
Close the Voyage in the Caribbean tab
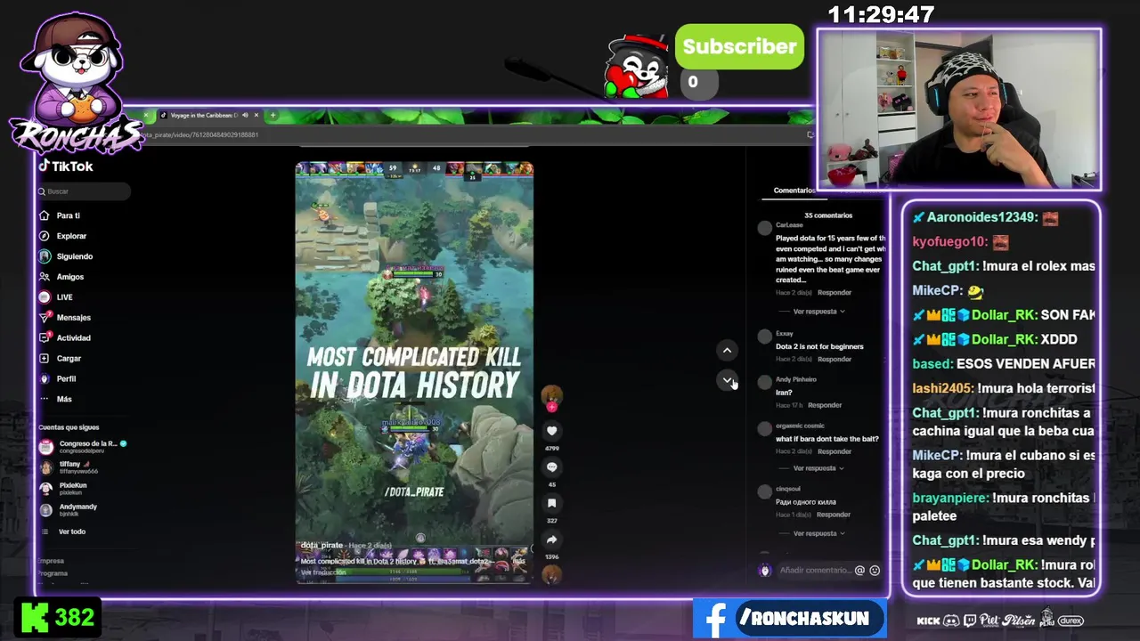point(256,115)
